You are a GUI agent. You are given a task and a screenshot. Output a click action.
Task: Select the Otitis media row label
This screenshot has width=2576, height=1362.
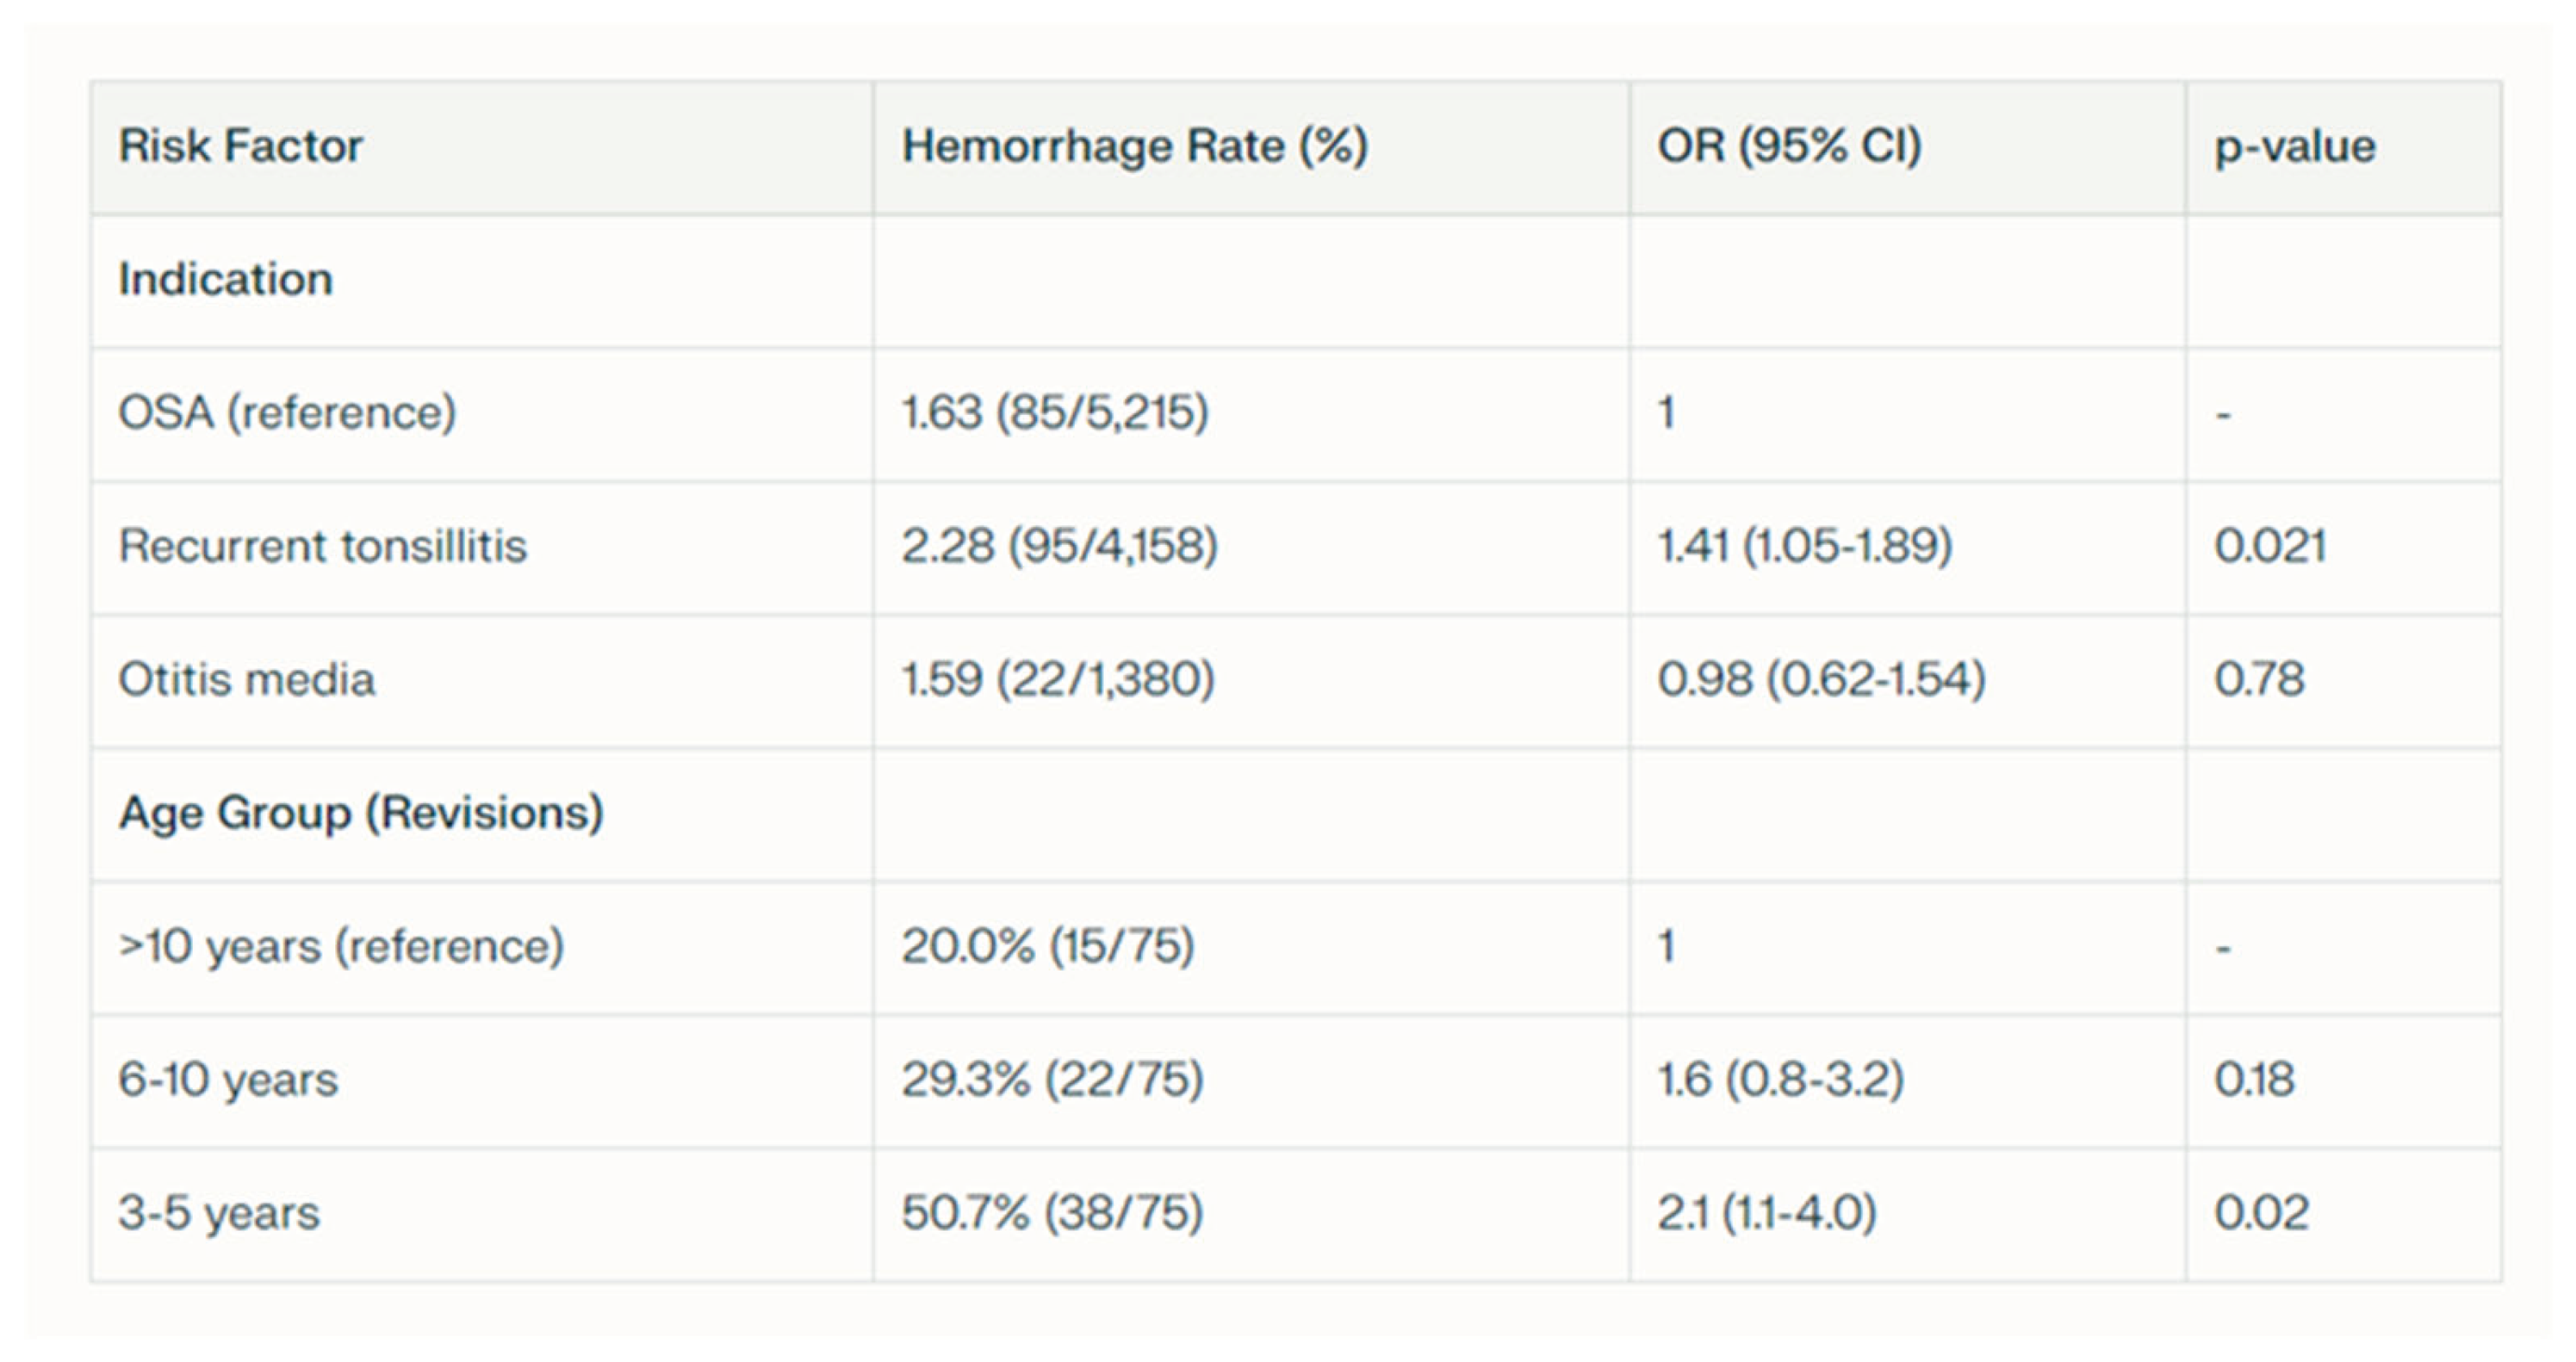(247, 680)
